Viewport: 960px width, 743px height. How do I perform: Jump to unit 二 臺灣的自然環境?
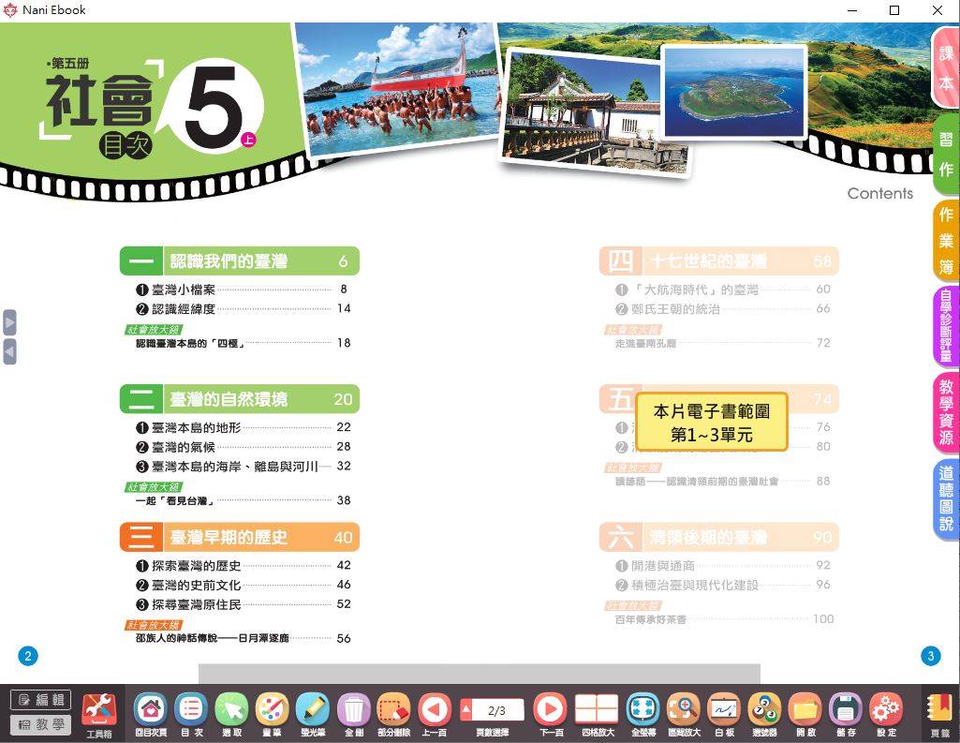pyautogui.click(x=240, y=399)
